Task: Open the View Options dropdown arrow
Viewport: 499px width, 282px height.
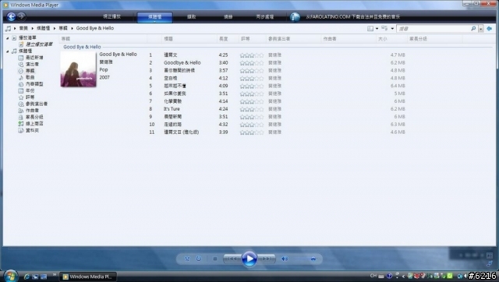Action: pyautogui.click(x=392, y=29)
